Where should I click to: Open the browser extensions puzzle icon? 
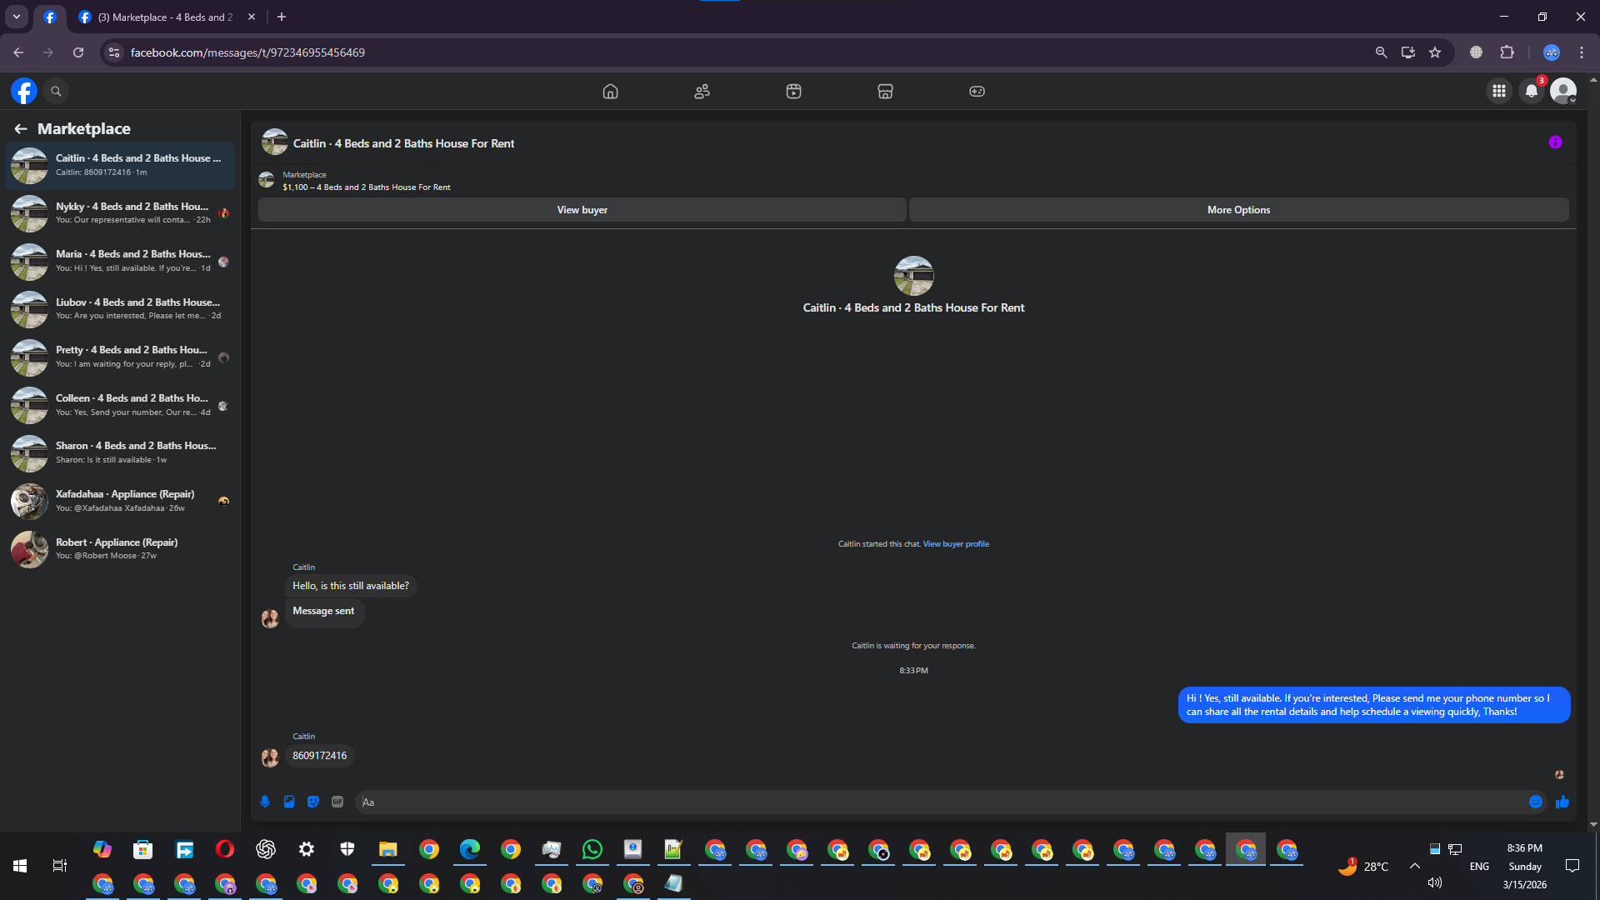tap(1507, 52)
